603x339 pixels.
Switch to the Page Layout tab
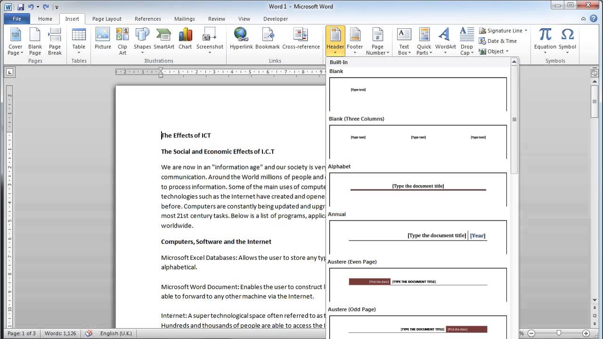tap(107, 19)
